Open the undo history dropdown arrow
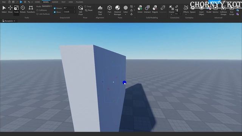 (32, 2)
